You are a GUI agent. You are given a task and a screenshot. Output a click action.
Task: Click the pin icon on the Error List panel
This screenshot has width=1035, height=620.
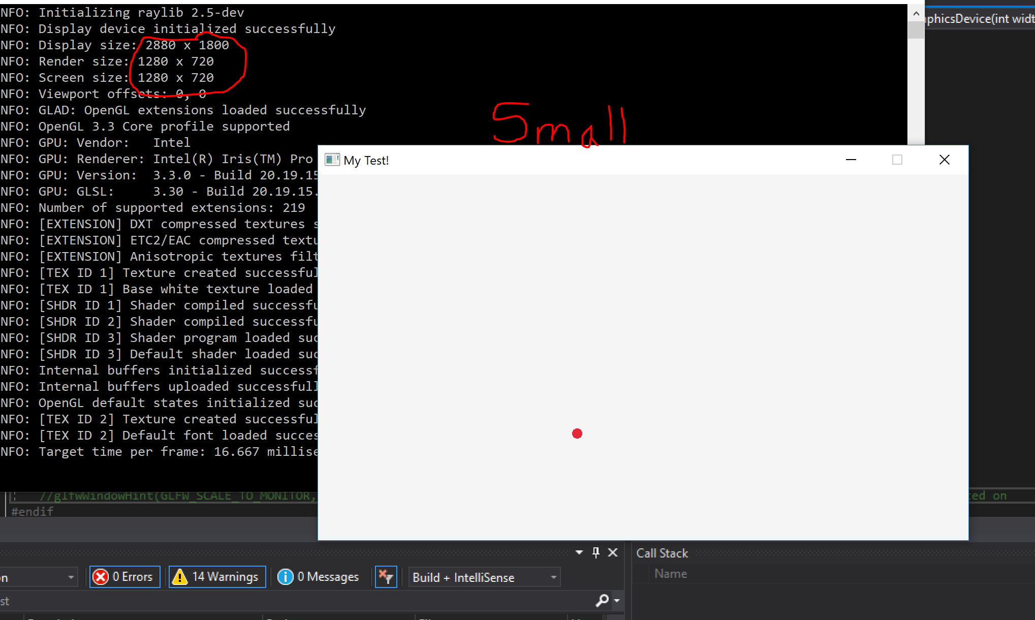[x=595, y=552]
